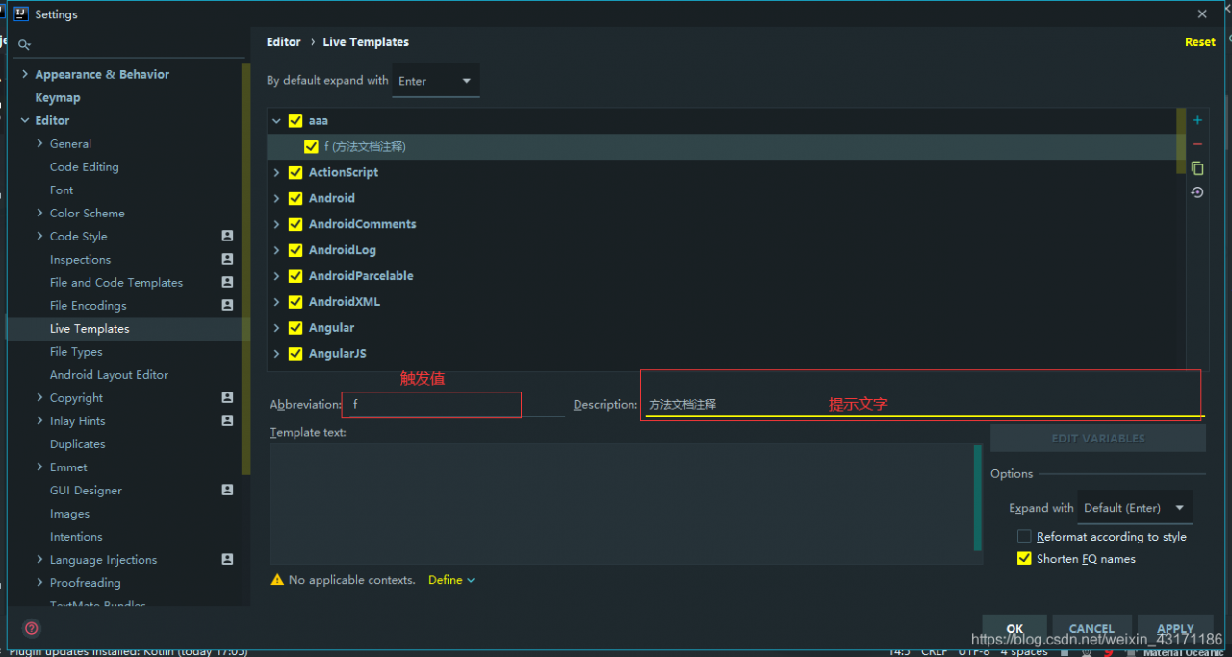Viewport: 1232px width, 657px height.
Task: Open Code Editing settings page
Action: [x=85, y=166]
